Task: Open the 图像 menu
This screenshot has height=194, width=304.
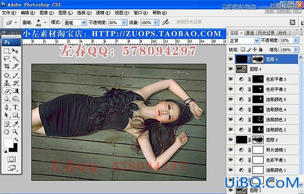Action: point(46,13)
